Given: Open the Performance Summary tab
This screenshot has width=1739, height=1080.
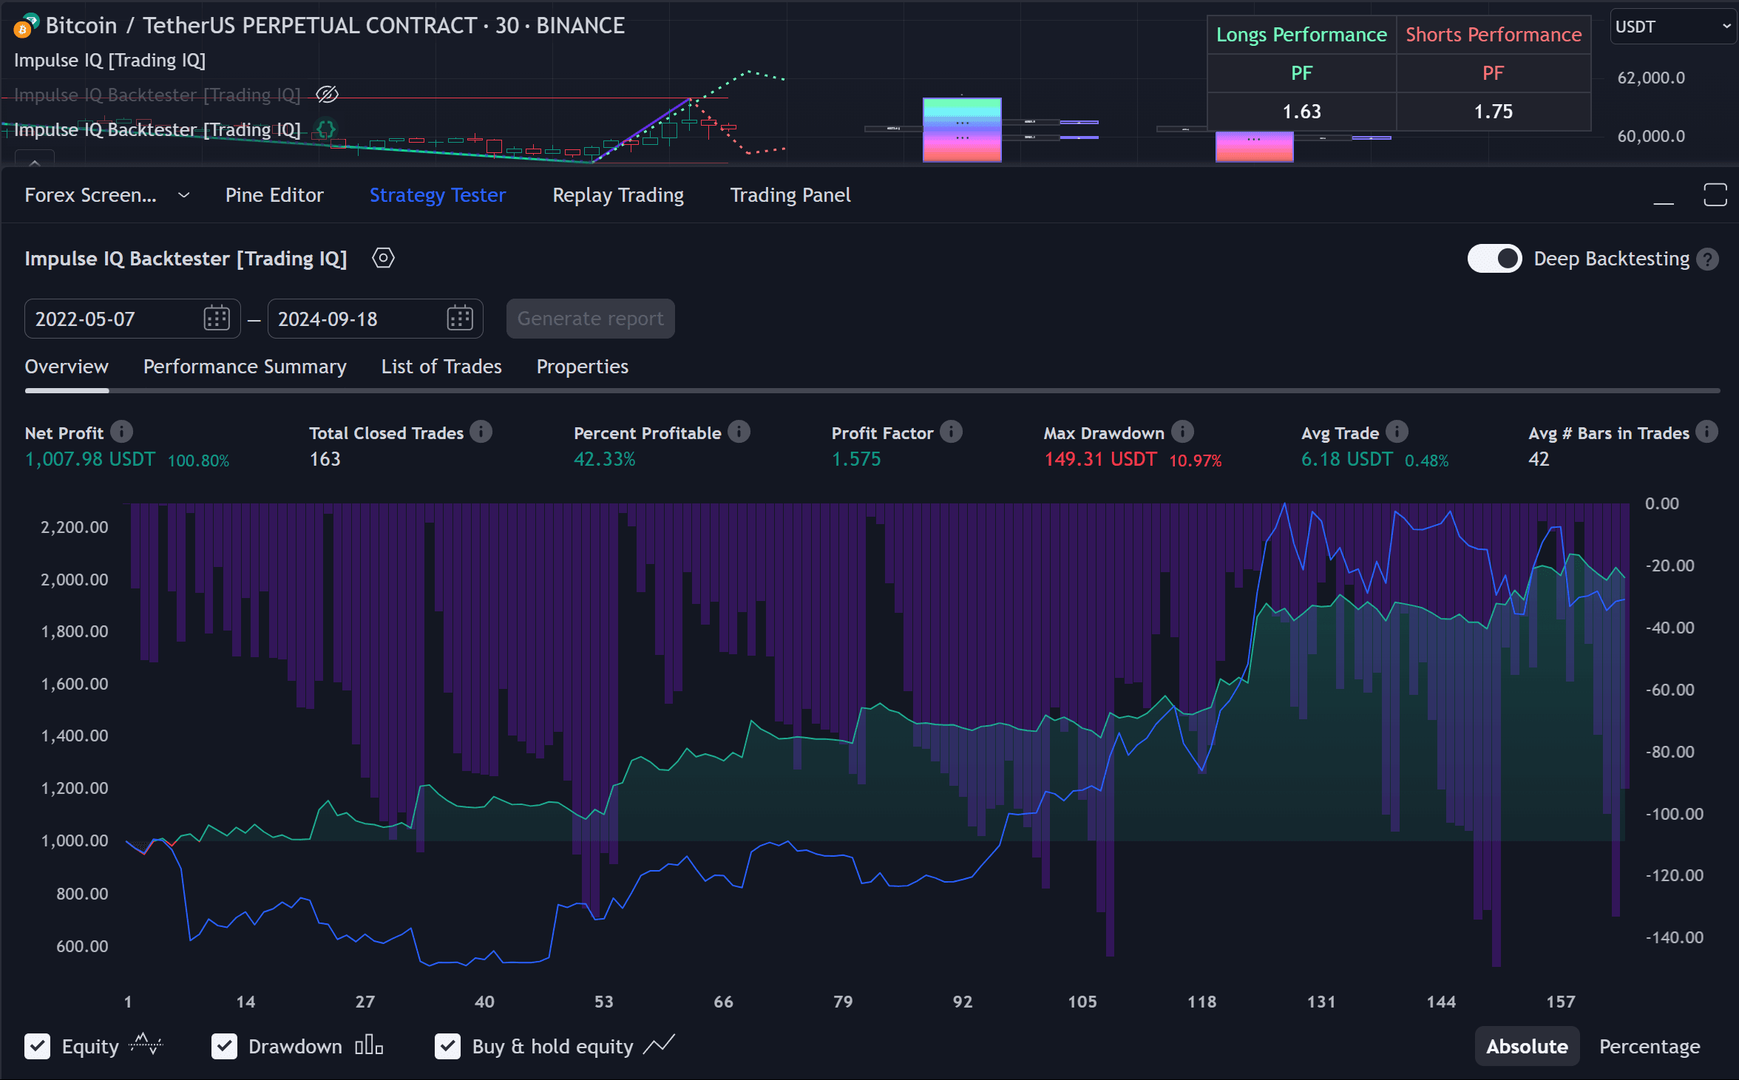Looking at the screenshot, I should (x=245, y=367).
